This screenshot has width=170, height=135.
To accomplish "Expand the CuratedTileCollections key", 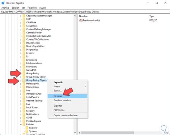I will pyautogui.click(x=20, y=39).
